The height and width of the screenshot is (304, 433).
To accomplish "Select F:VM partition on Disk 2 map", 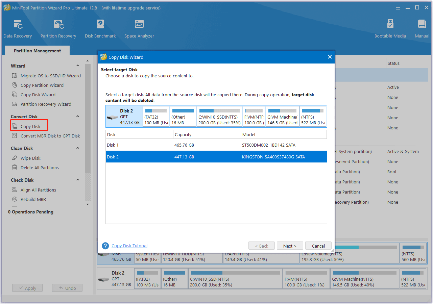I will tap(306, 279).
